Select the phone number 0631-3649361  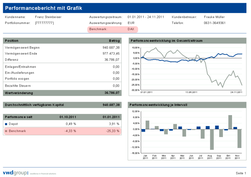click(215, 23)
